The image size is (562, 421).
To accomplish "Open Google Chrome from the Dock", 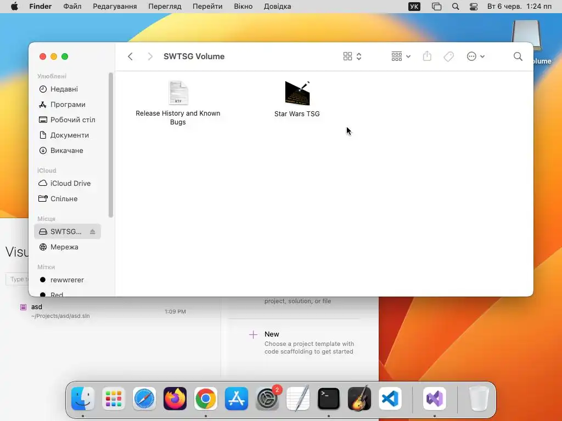I will [206, 399].
